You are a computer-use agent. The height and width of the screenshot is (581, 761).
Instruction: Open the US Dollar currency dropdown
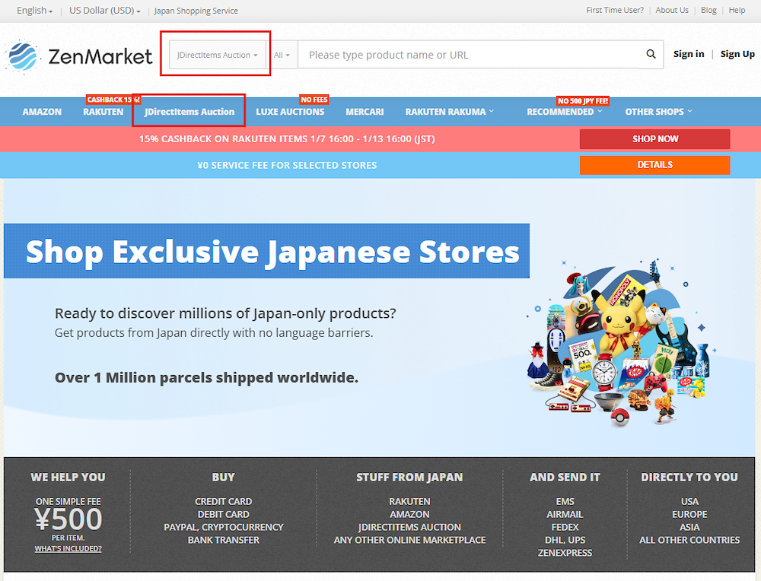click(104, 11)
